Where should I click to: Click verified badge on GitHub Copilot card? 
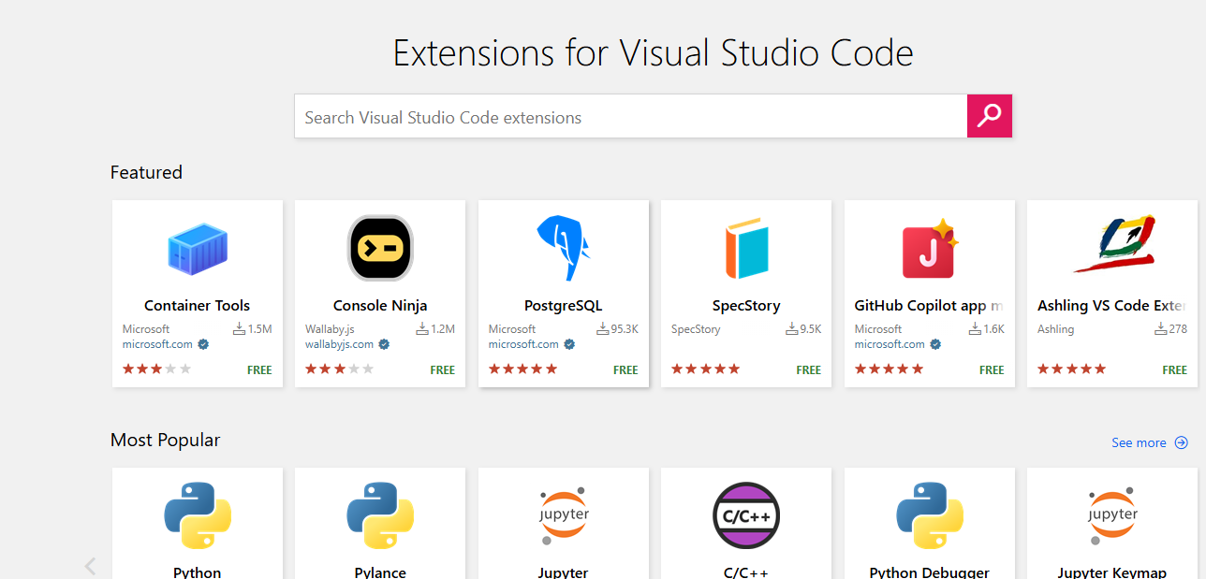[x=935, y=344]
